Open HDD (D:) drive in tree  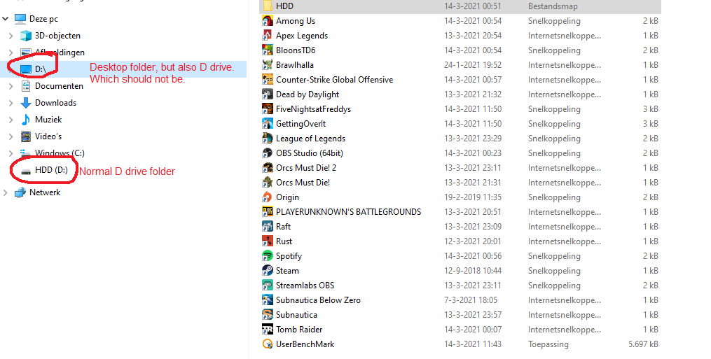point(51,169)
